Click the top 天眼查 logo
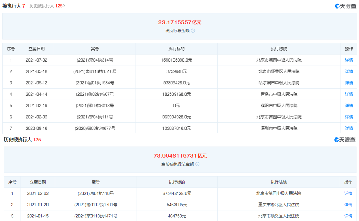This screenshot has width=359, height=221. coord(346,6)
